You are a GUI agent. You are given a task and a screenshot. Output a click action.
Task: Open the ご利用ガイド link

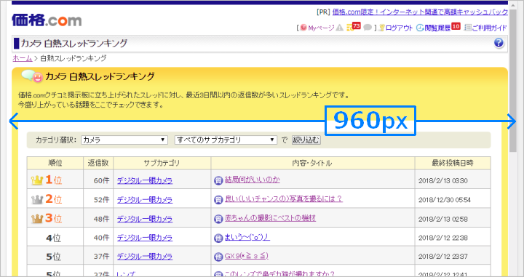[489, 28]
